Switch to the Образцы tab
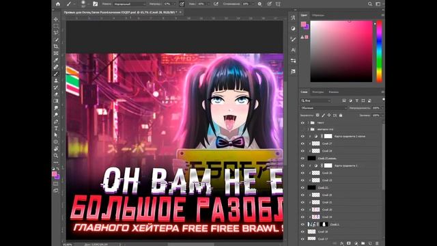Image resolution: width=437 pixels, height=246 pixels. (x=318, y=15)
